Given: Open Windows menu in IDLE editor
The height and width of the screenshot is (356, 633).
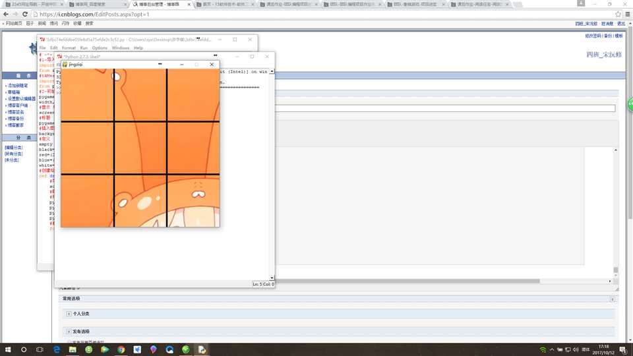Looking at the screenshot, I should (x=120, y=48).
